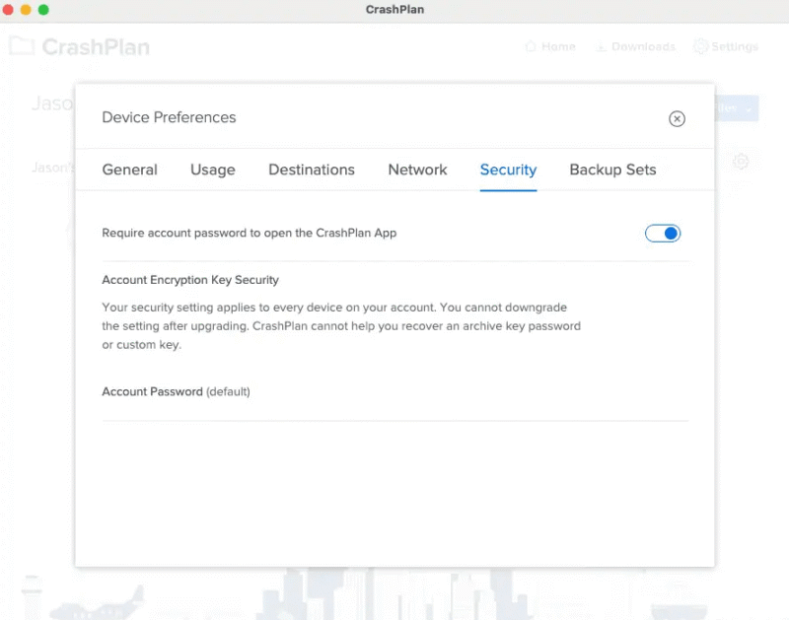Click the Settings gear icon in header
Viewport: 789px width, 620px height.
700,46
